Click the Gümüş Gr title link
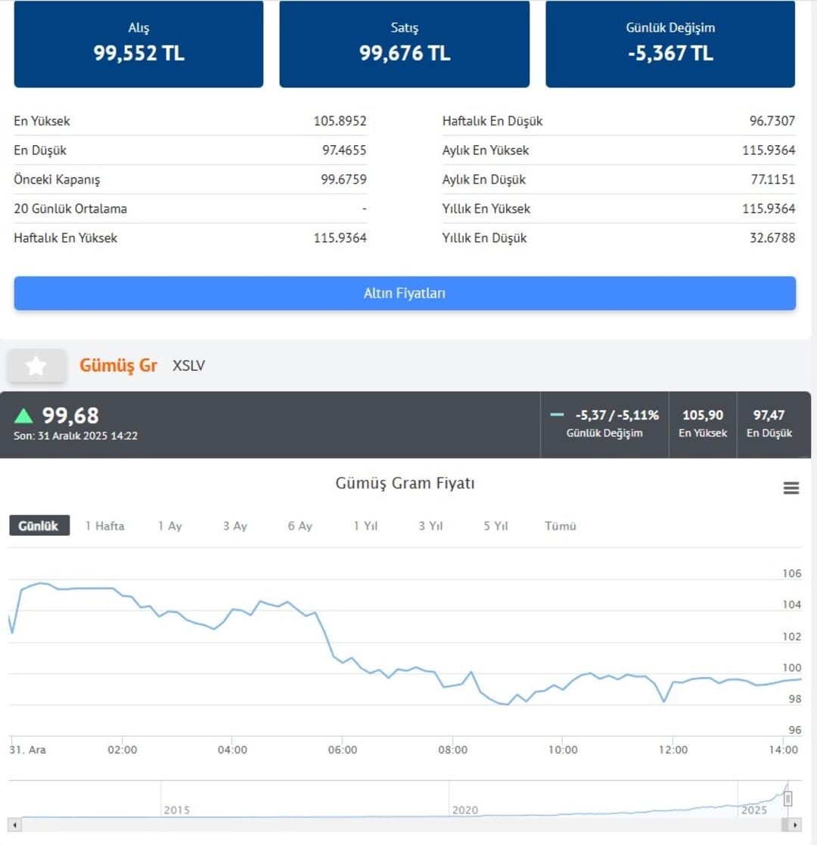 click(118, 366)
